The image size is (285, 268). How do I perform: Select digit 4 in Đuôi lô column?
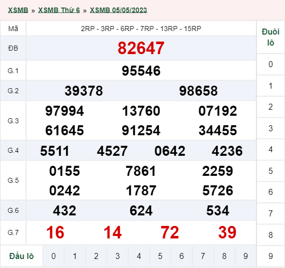pos(270,150)
